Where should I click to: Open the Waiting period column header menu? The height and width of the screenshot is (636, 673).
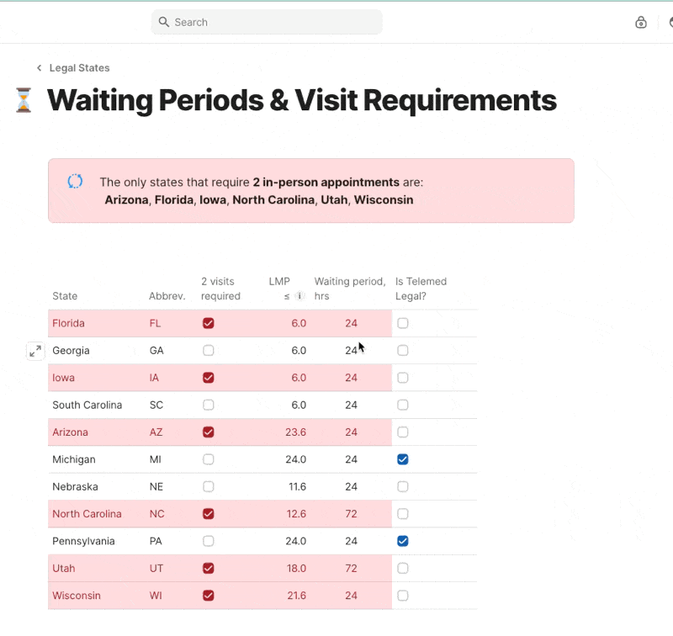(350, 289)
